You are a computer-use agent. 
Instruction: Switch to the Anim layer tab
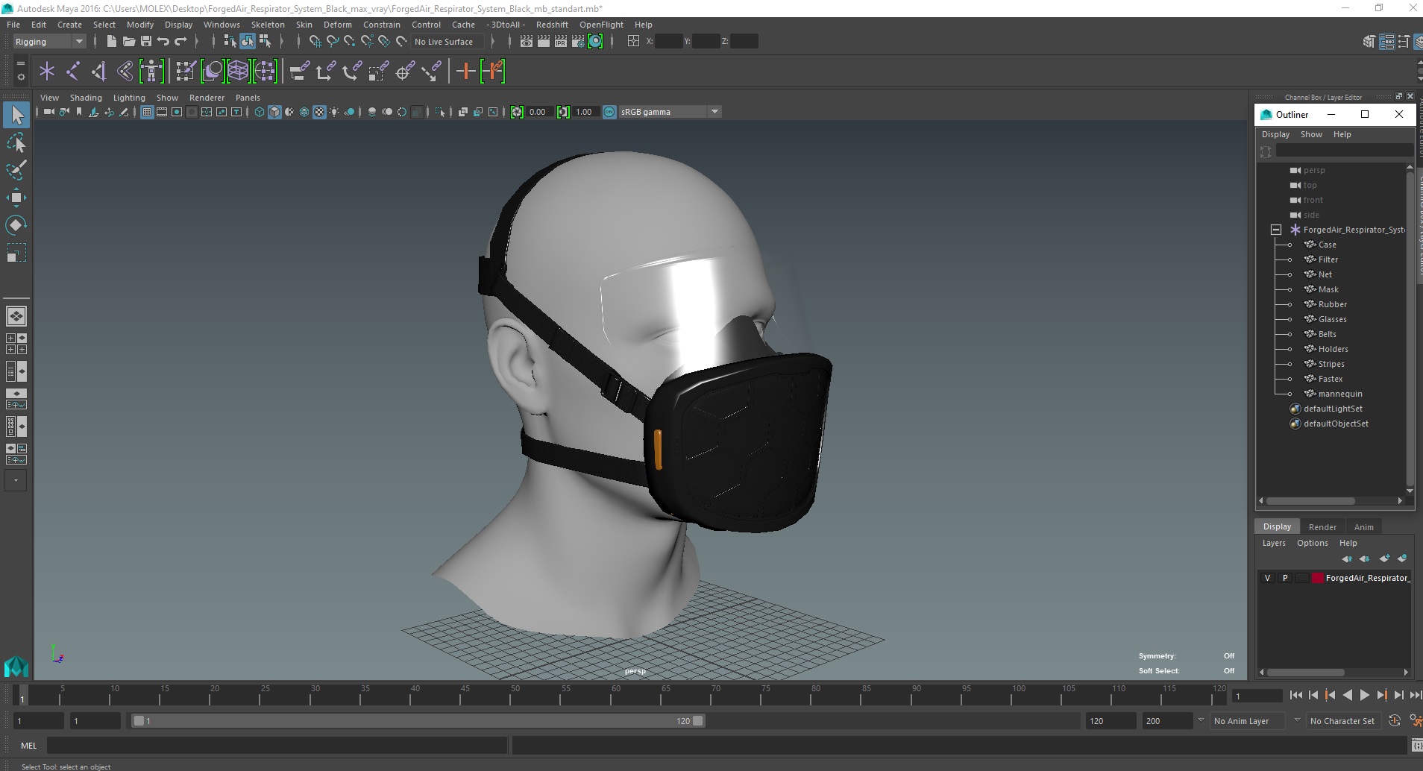[x=1363, y=526]
